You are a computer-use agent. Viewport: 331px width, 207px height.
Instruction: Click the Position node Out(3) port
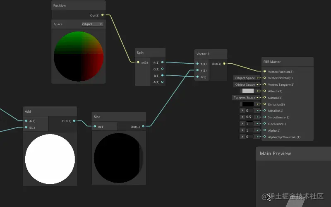point(102,15)
